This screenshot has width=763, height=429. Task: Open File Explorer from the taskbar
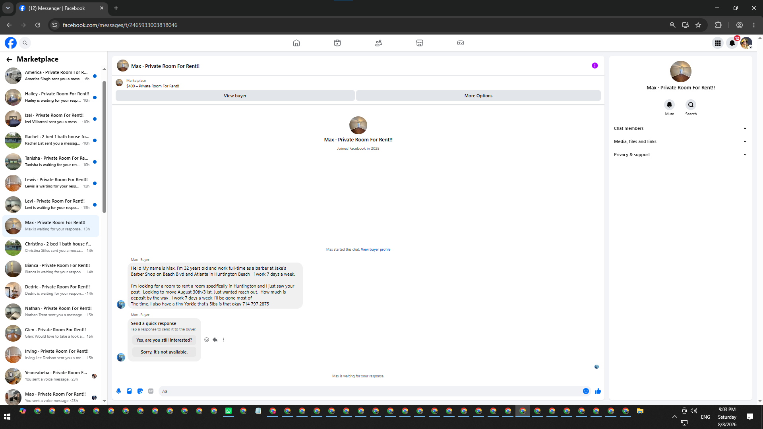[640, 411]
